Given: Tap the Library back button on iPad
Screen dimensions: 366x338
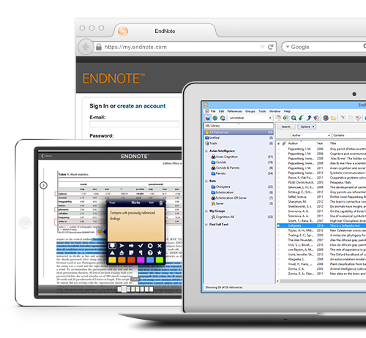Looking at the screenshot, I should pyautogui.click(x=47, y=156).
